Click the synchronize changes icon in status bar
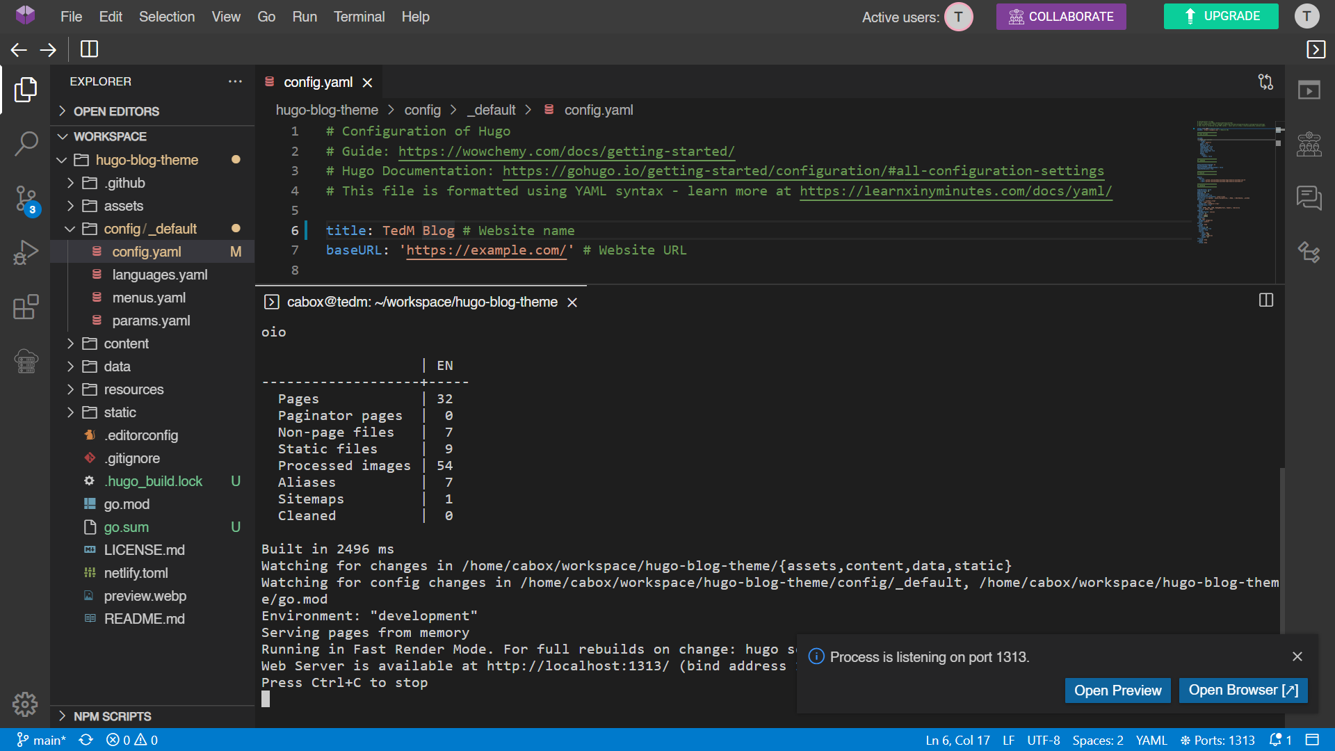This screenshot has width=1335, height=751. pos(86,740)
